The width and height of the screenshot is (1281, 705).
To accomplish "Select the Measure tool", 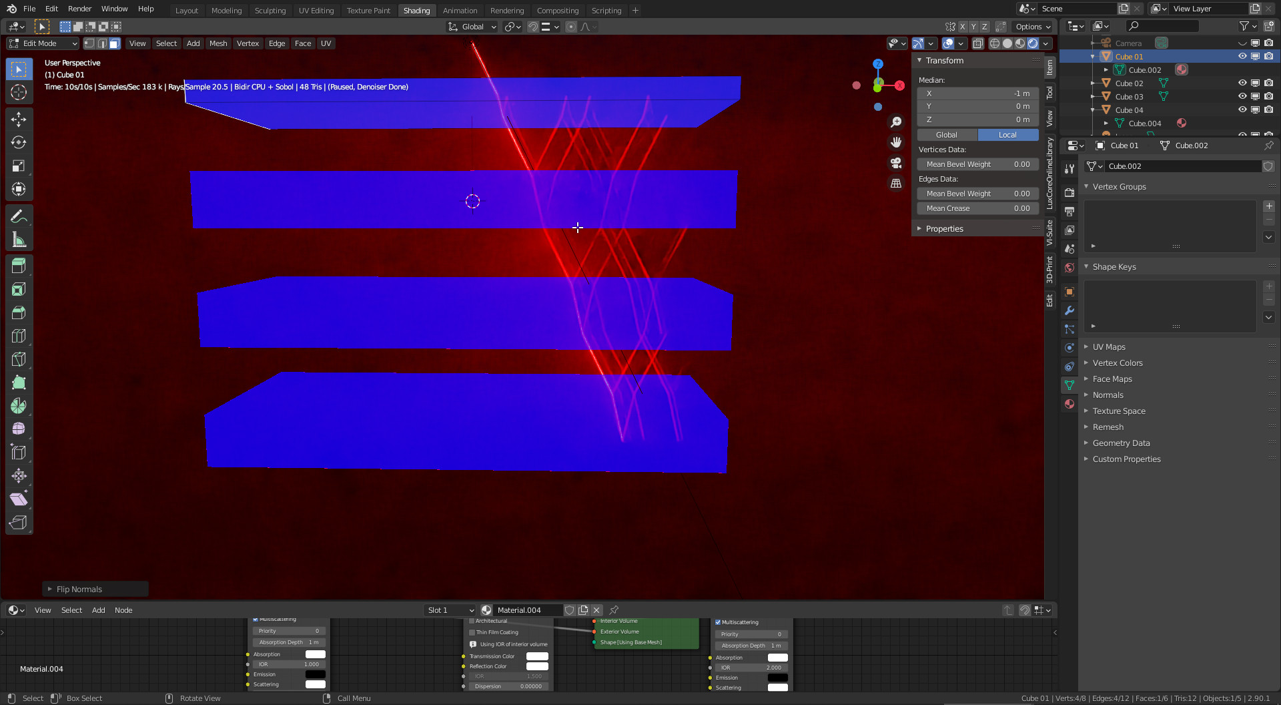I will (19, 240).
